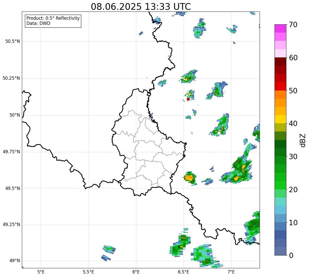Click the dBZ colorbar axis label
The height and width of the screenshot is (277, 309).
(x=303, y=140)
